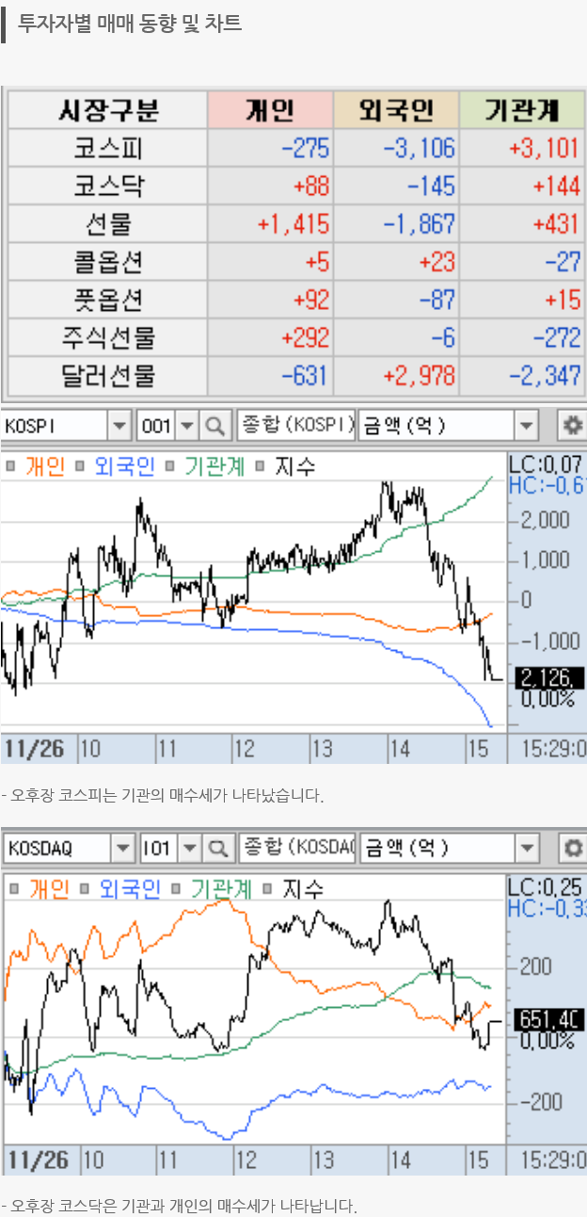Click the 달러선물 row label in the table

click(x=107, y=376)
